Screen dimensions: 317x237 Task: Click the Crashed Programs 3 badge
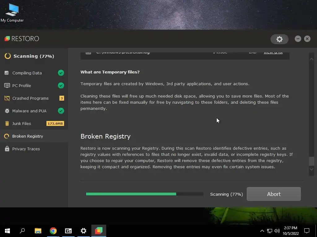62,98
